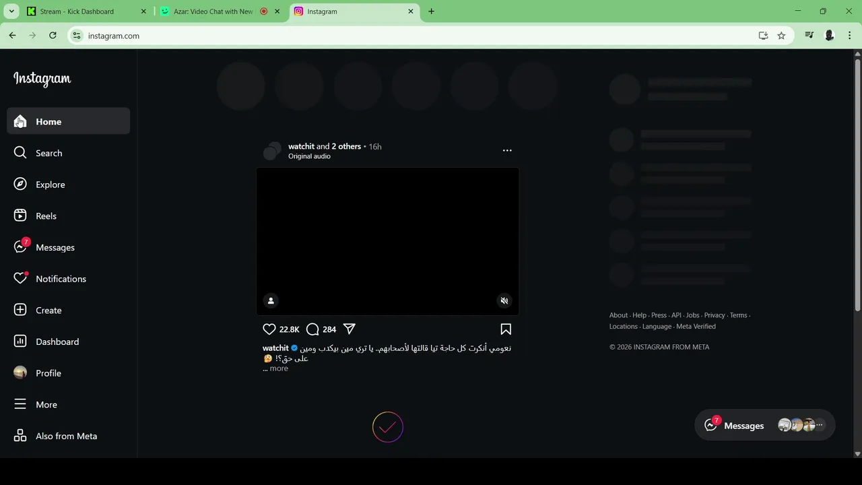Click the Privacy footer link
Image resolution: width=862 pixels, height=485 pixels.
[715, 315]
